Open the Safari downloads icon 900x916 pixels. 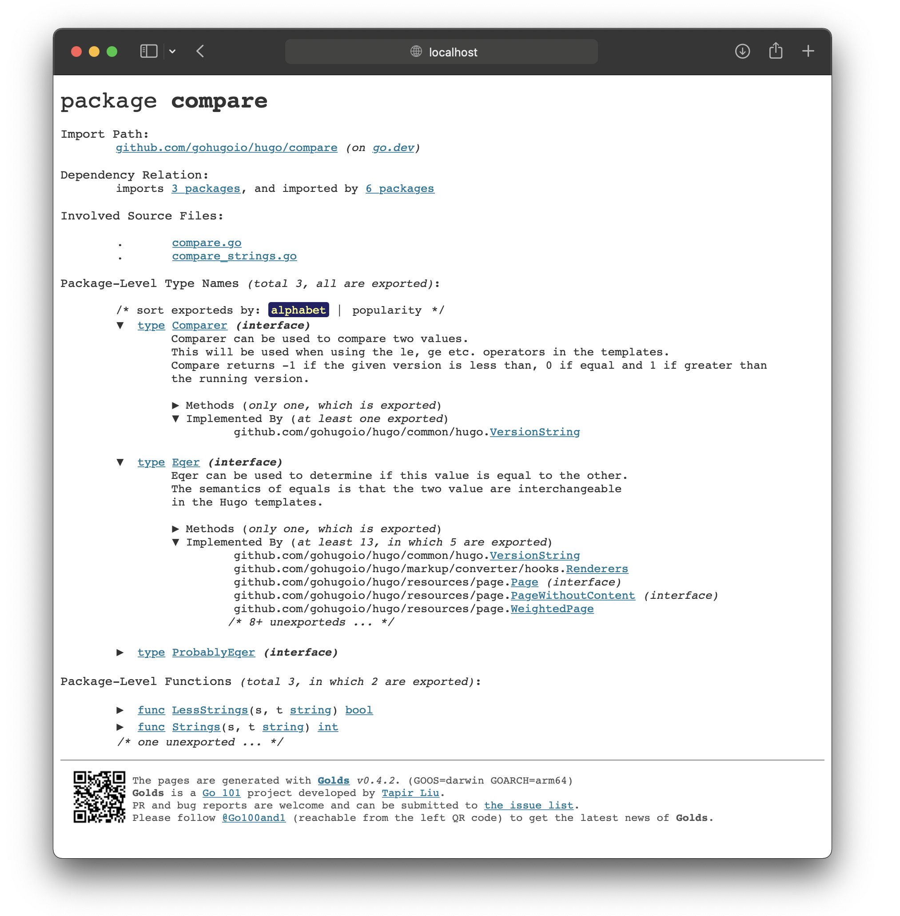click(742, 52)
